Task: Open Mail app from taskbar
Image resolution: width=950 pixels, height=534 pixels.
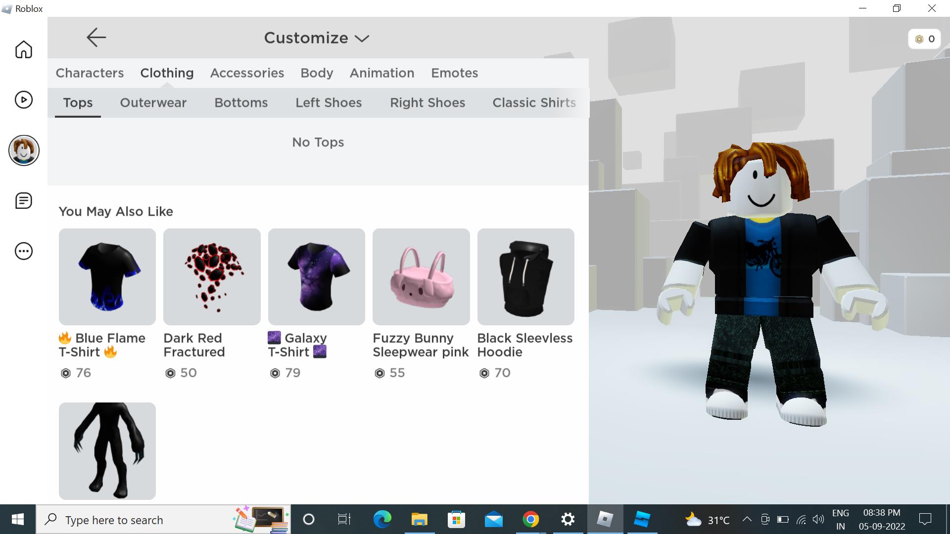Action: pyautogui.click(x=493, y=519)
